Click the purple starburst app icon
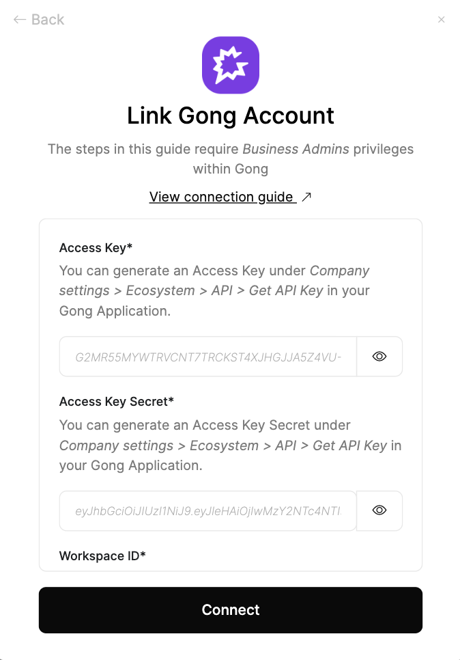Viewport: 460px width, 660px height. [x=230, y=64]
